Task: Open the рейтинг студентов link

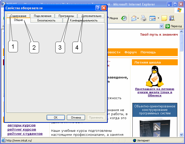Action: [25, 134]
